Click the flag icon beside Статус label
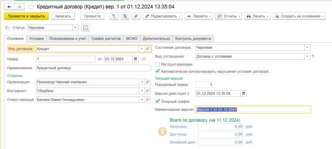 coord(7,28)
